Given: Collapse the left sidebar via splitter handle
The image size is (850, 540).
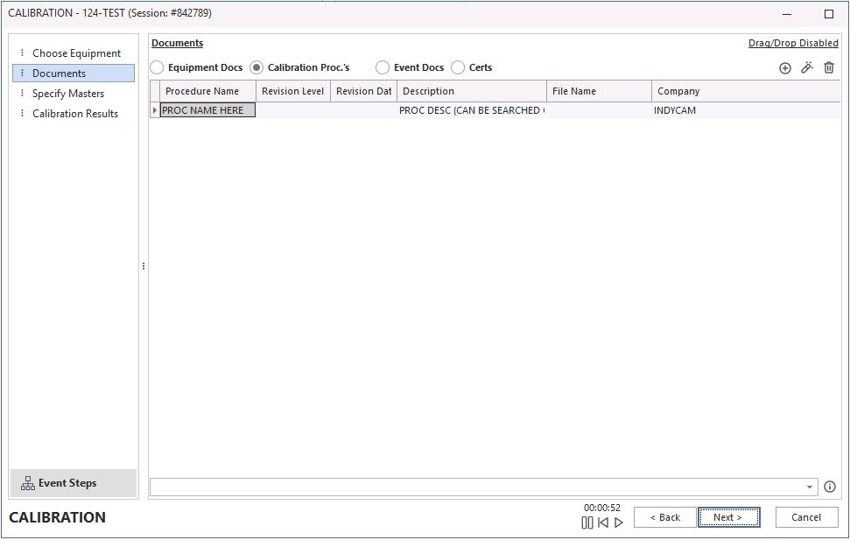Looking at the screenshot, I should click(x=144, y=266).
